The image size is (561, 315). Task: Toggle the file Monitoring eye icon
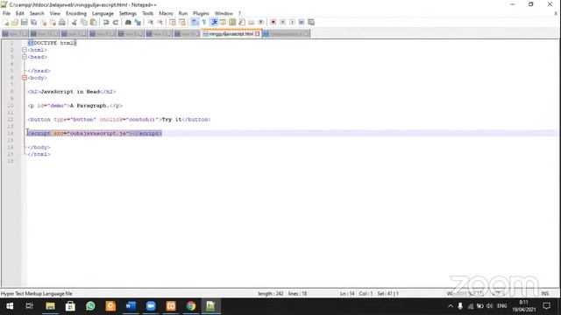(x=261, y=22)
